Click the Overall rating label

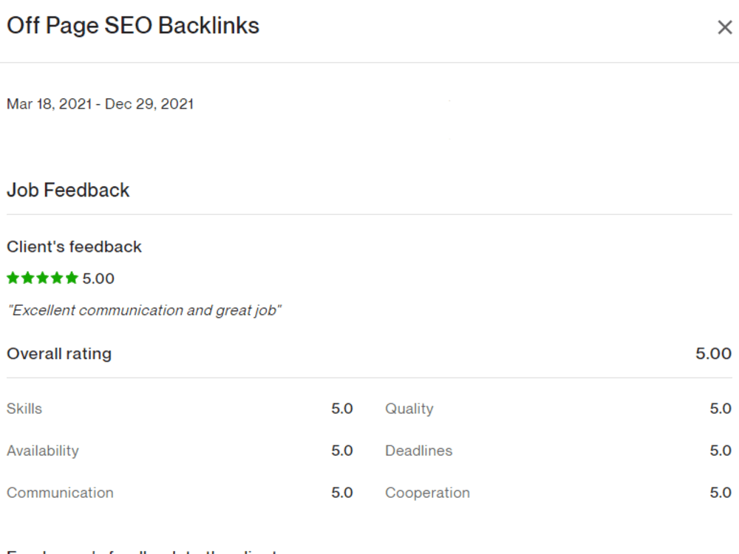point(59,354)
